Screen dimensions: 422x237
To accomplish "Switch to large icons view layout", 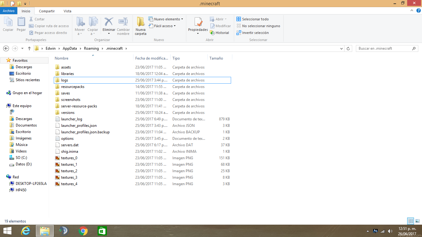I will (417, 221).
